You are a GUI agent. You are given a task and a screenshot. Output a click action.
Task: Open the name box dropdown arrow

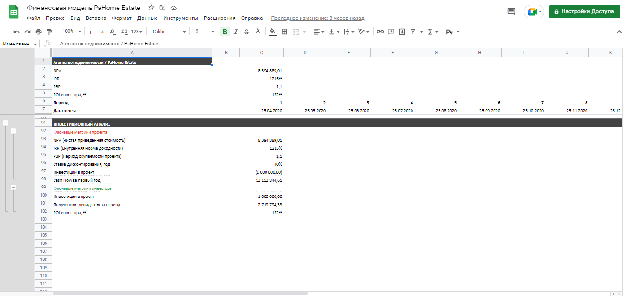tap(36, 44)
